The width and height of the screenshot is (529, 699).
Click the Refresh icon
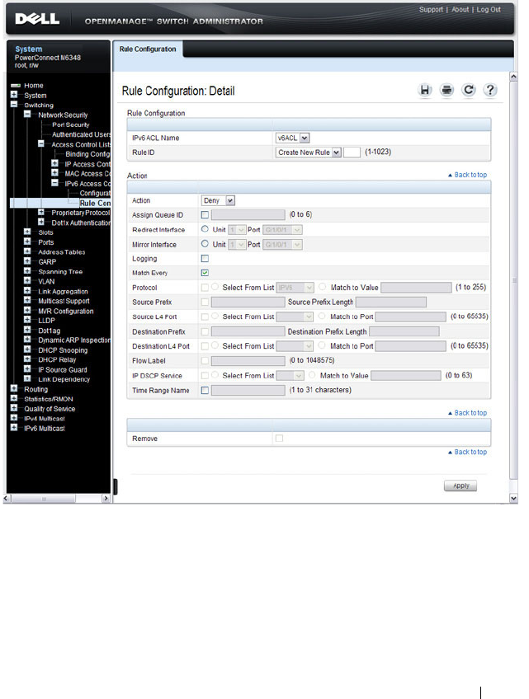tap(468, 90)
